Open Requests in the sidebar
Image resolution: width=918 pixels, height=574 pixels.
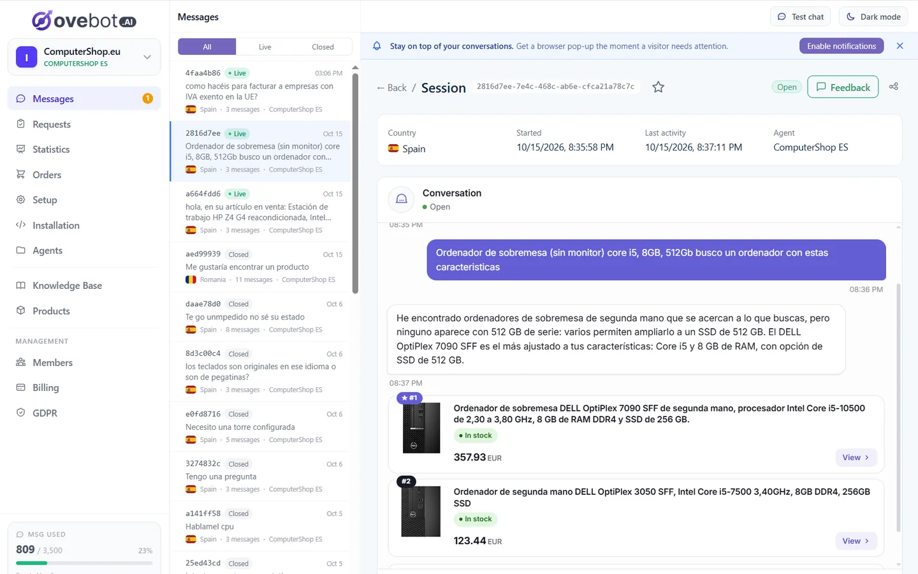[84, 124]
